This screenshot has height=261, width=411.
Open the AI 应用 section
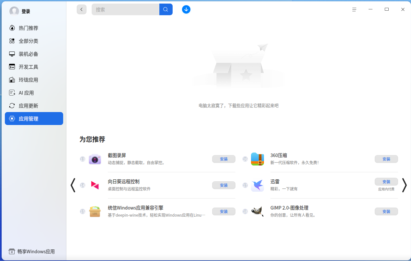click(34, 93)
